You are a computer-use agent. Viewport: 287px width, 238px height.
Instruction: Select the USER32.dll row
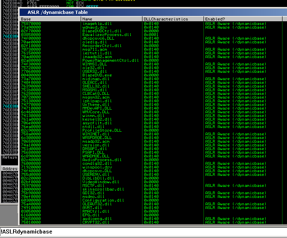[93, 72]
